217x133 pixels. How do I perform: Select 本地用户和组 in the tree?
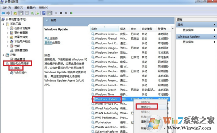(x=22, y=42)
